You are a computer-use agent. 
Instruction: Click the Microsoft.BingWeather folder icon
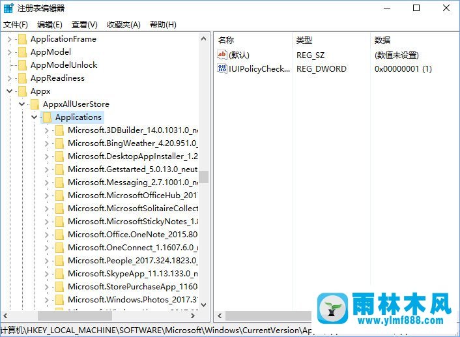click(59, 143)
